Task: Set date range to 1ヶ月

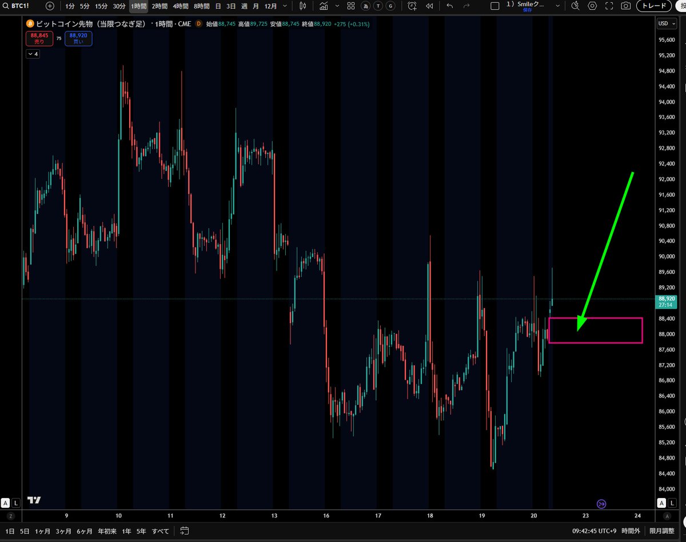Action: 43,531
